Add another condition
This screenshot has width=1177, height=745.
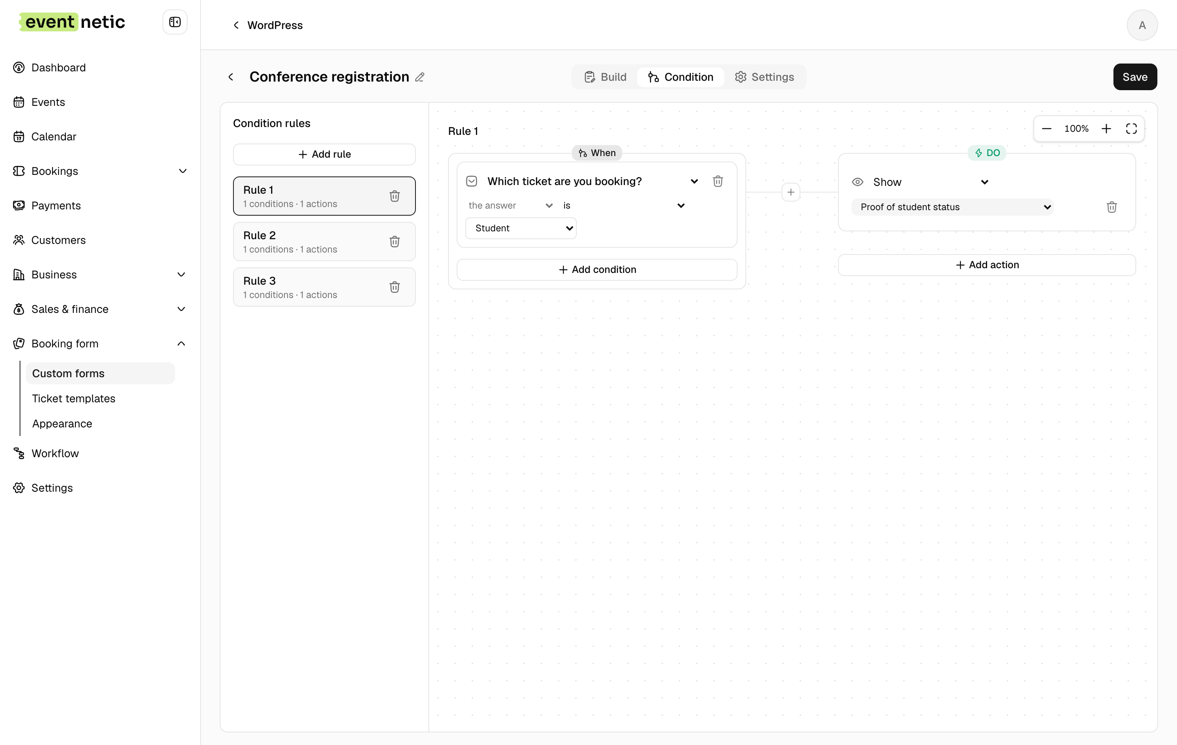coord(597,270)
